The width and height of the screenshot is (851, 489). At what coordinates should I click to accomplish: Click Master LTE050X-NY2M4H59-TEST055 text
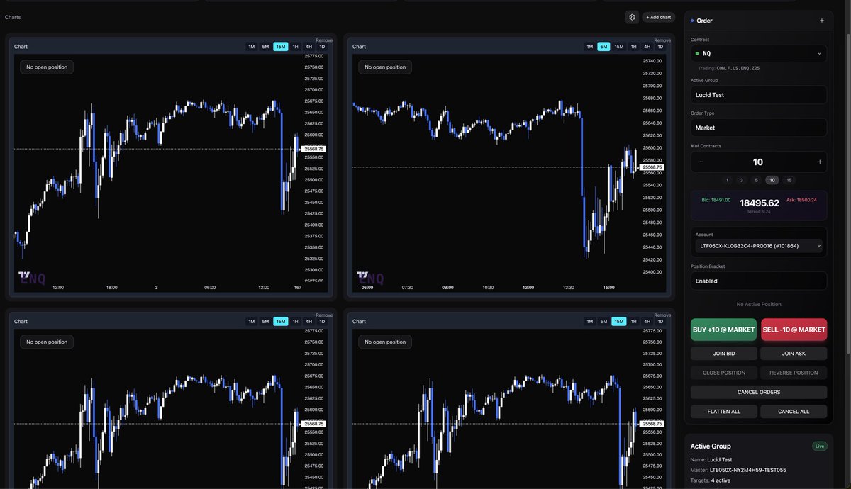click(738, 470)
